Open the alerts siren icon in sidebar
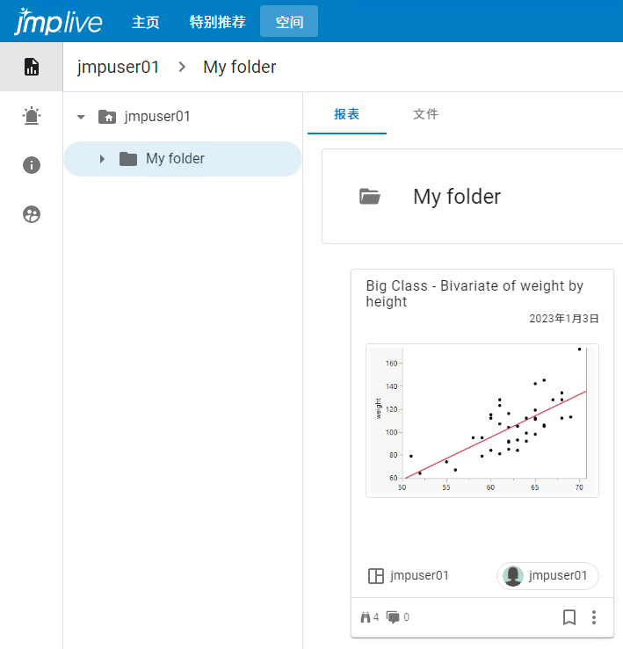 (32, 116)
